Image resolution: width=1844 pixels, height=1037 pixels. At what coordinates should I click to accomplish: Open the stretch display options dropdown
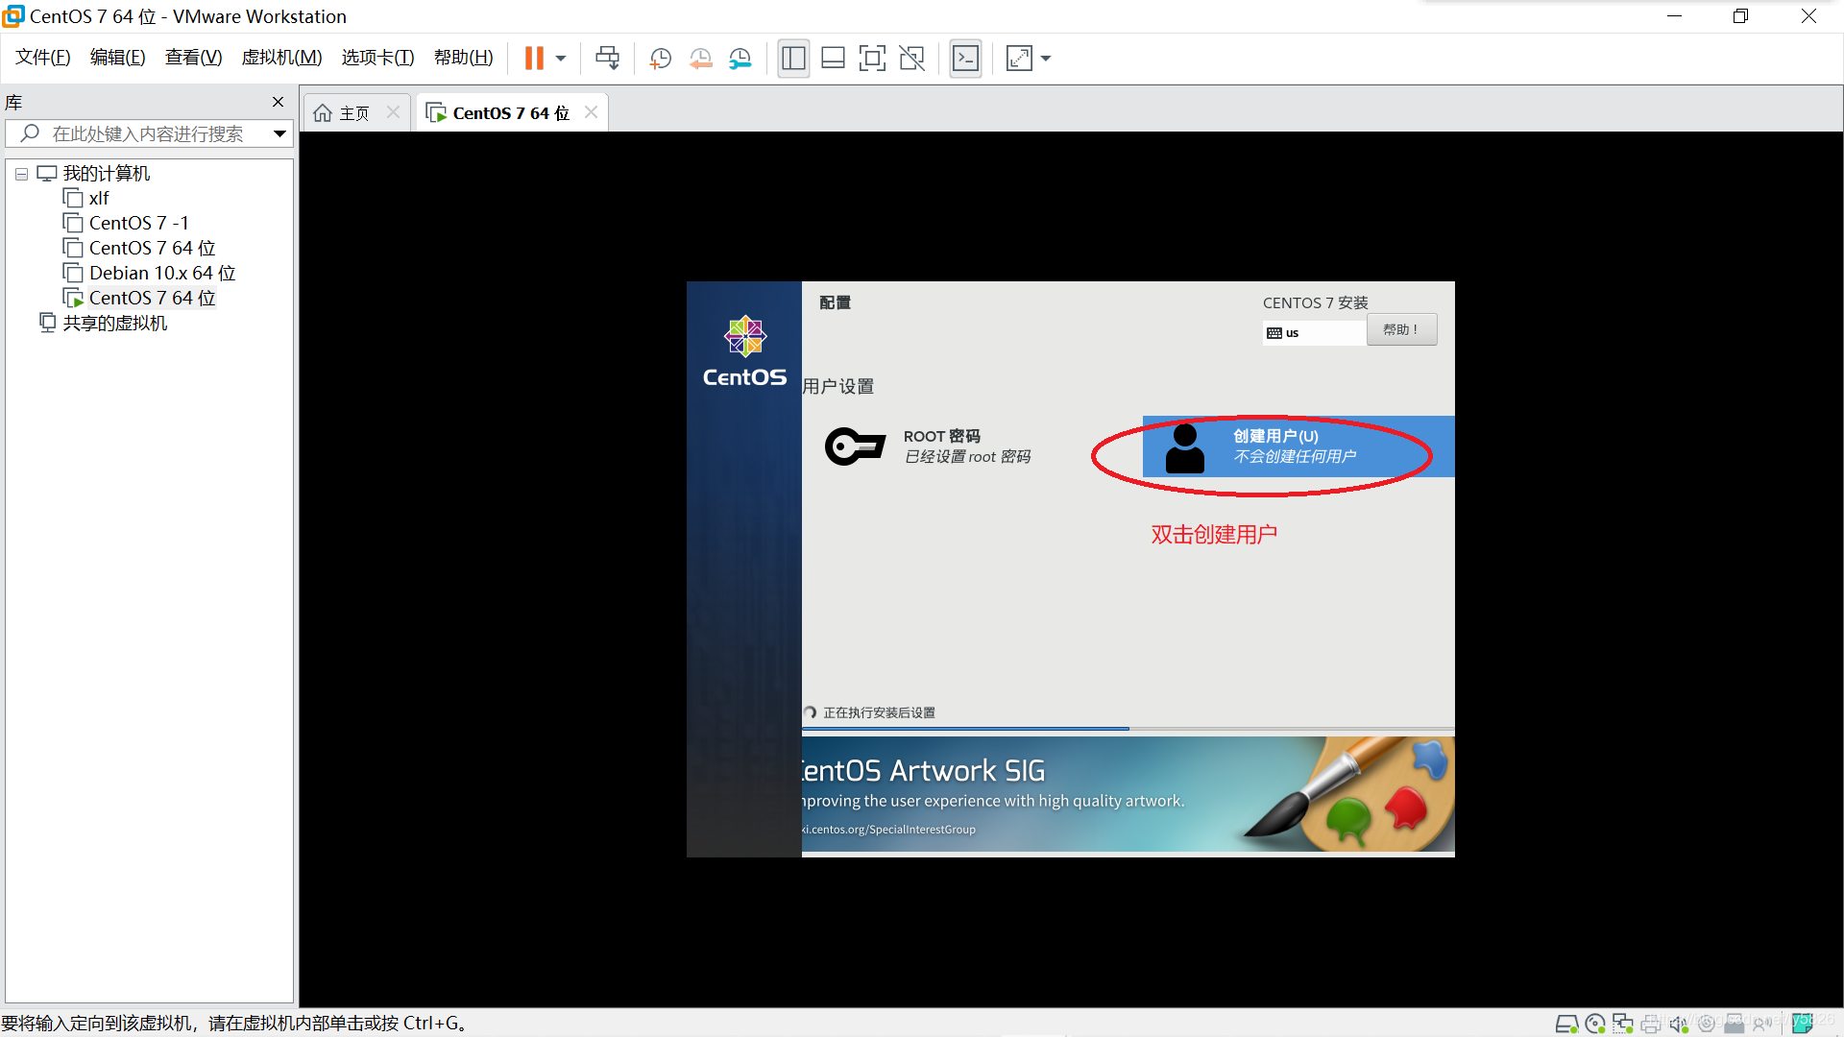(1046, 59)
